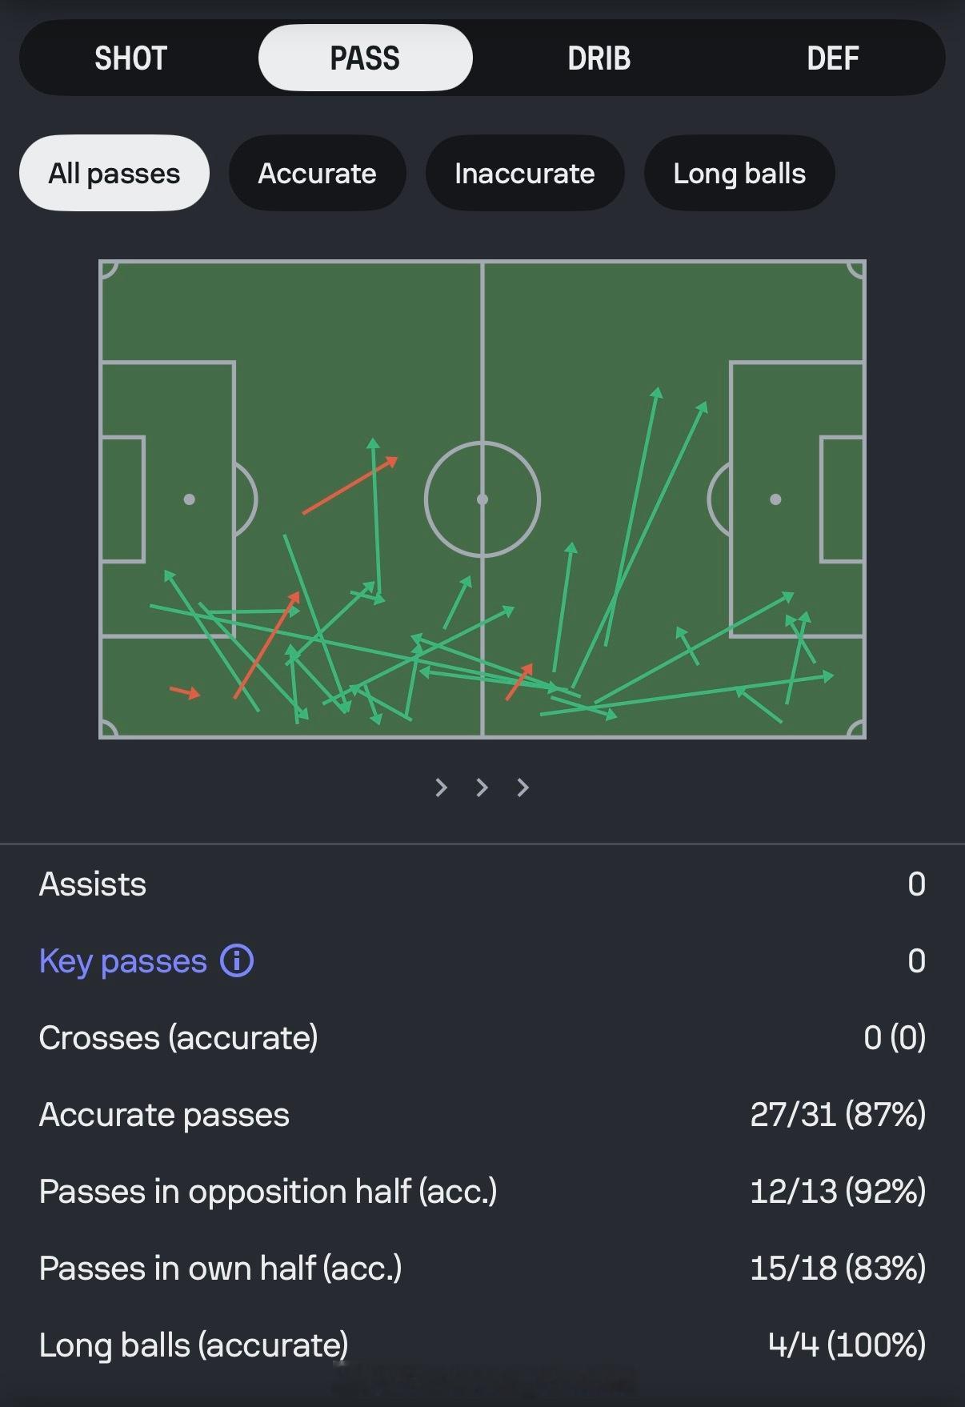The width and height of the screenshot is (965, 1407).
Task: Open the DRIB tab
Action: (x=599, y=58)
